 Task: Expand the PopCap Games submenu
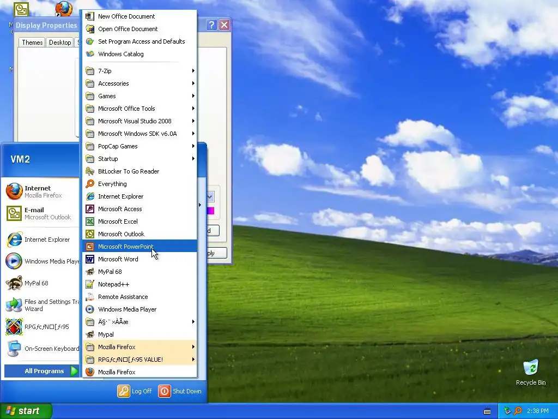[x=140, y=146]
